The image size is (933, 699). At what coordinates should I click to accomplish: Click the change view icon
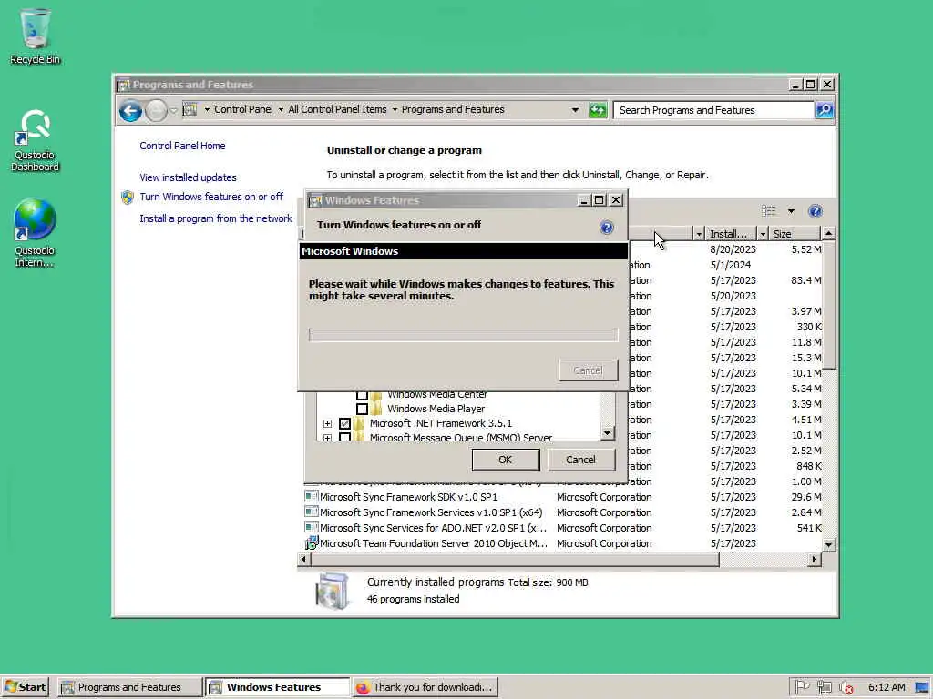tap(769, 211)
